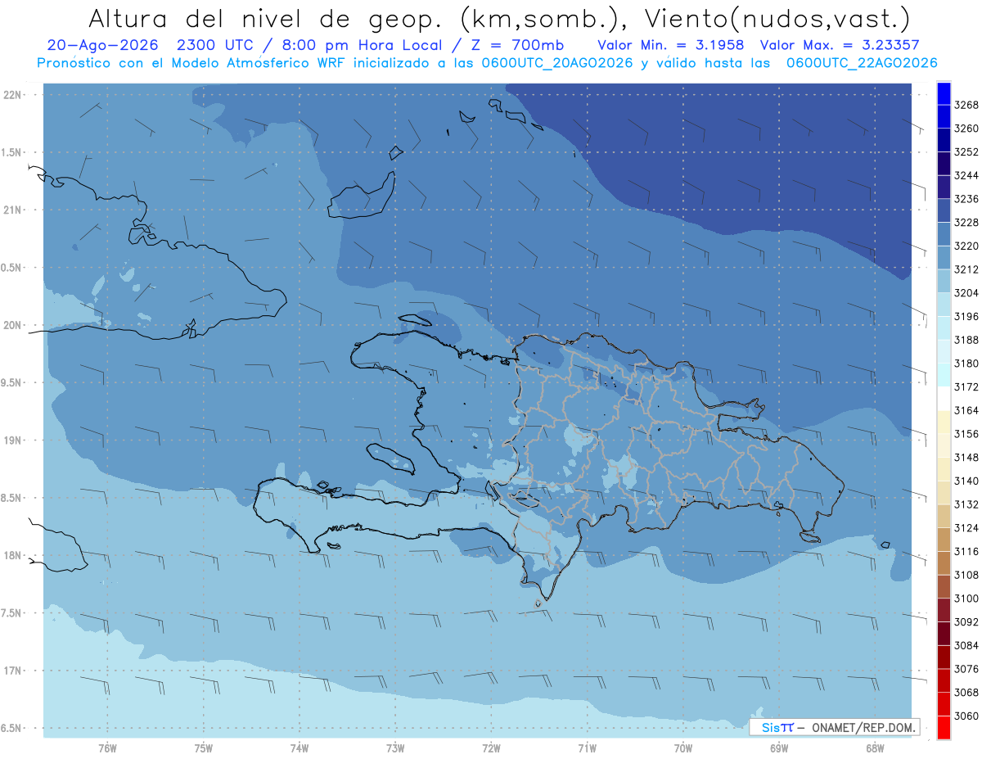Click the '3164' color bar value
The image size is (982, 759).
(966, 410)
